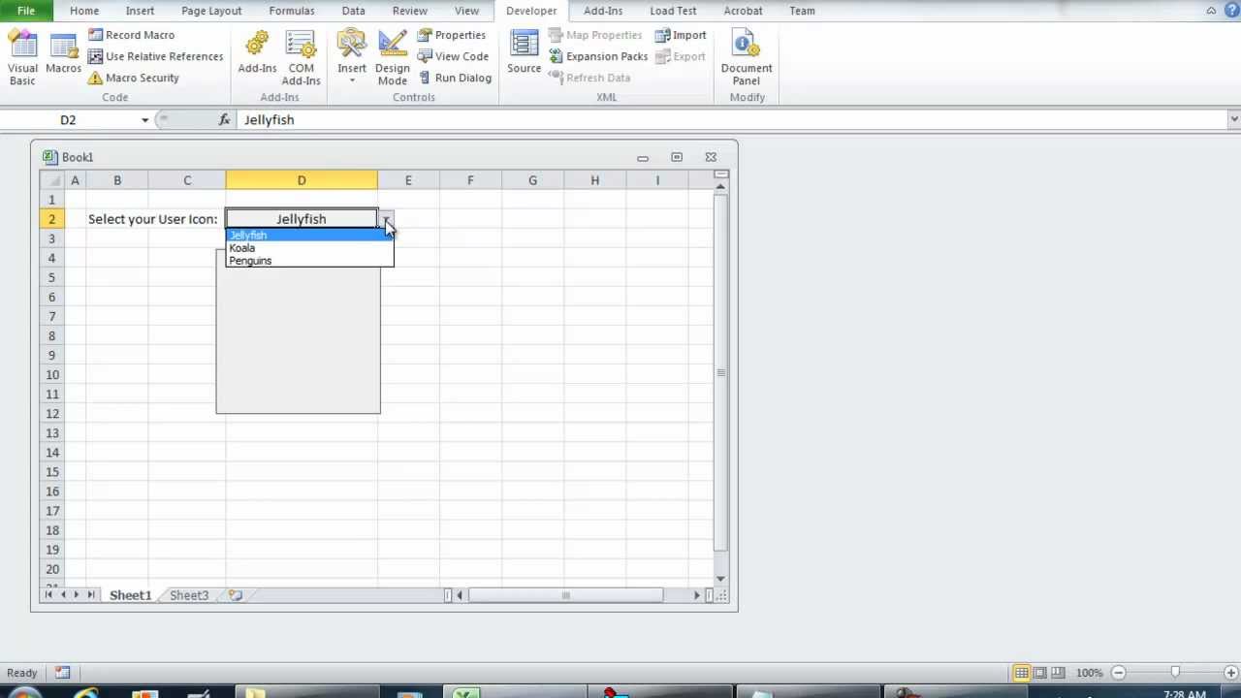
Task: Click the 100% zoom level
Action: (1089, 673)
